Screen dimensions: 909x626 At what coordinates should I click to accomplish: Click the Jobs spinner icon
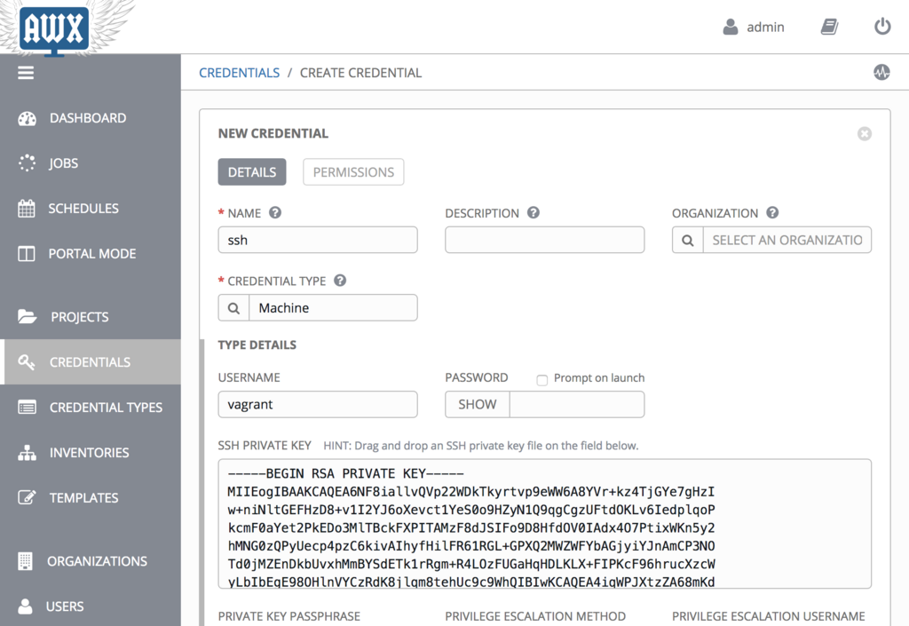point(27,162)
